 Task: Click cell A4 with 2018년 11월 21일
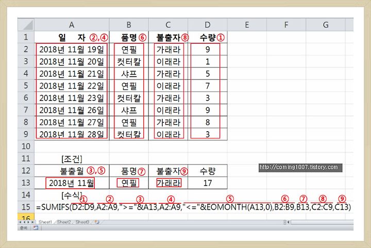[x=72, y=74]
